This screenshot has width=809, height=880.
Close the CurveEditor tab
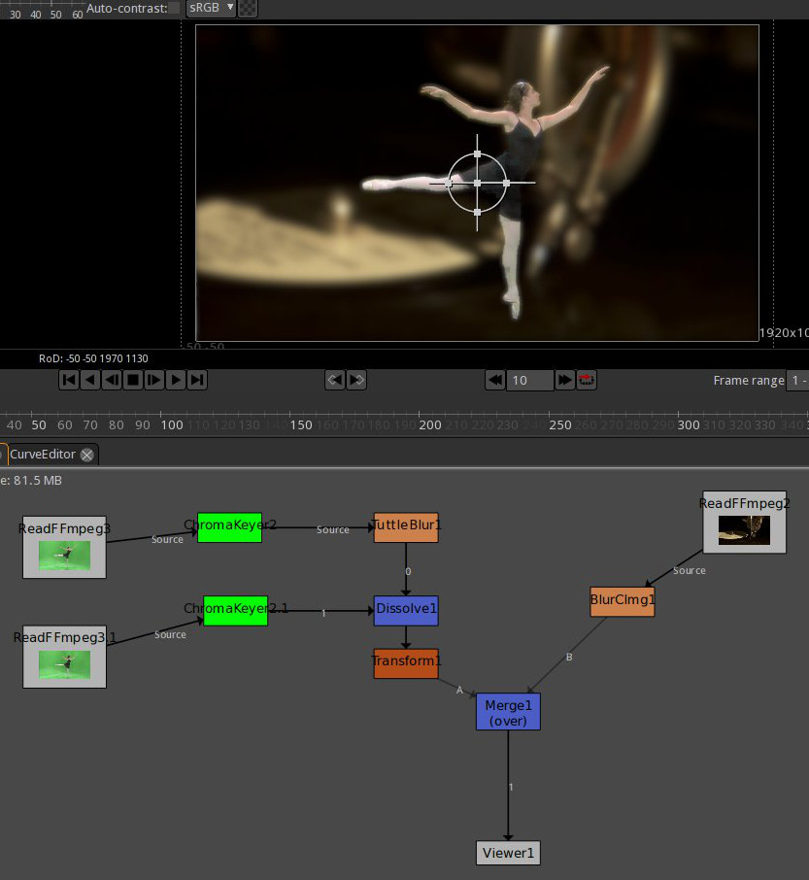[87, 455]
